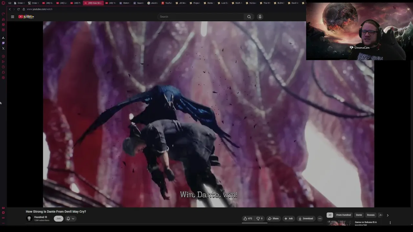The width and height of the screenshot is (413, 232).
Task: Click the search magnifier button
Action: coord(249,17)
